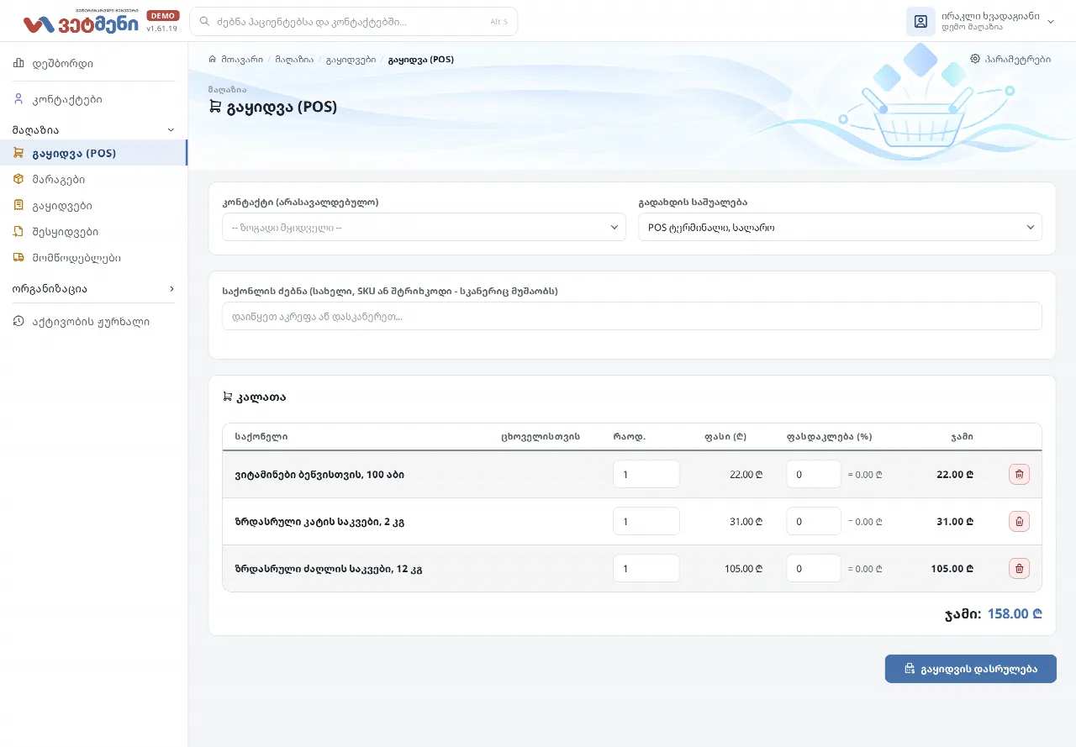
Task: Open the კონტაქტი customer dropdown
Action: pos(424,227)
